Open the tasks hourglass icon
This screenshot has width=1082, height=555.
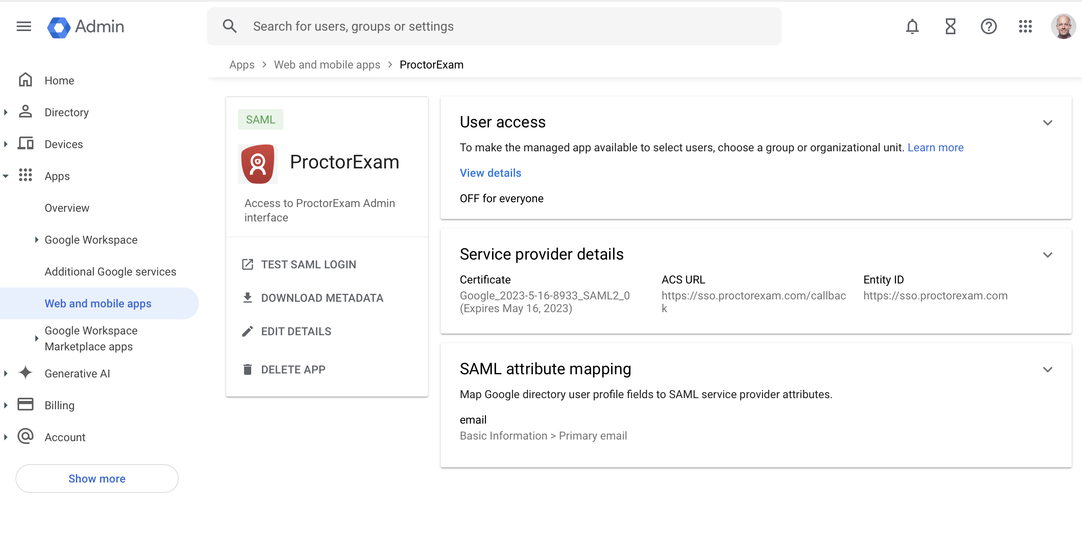click(950, 26)
